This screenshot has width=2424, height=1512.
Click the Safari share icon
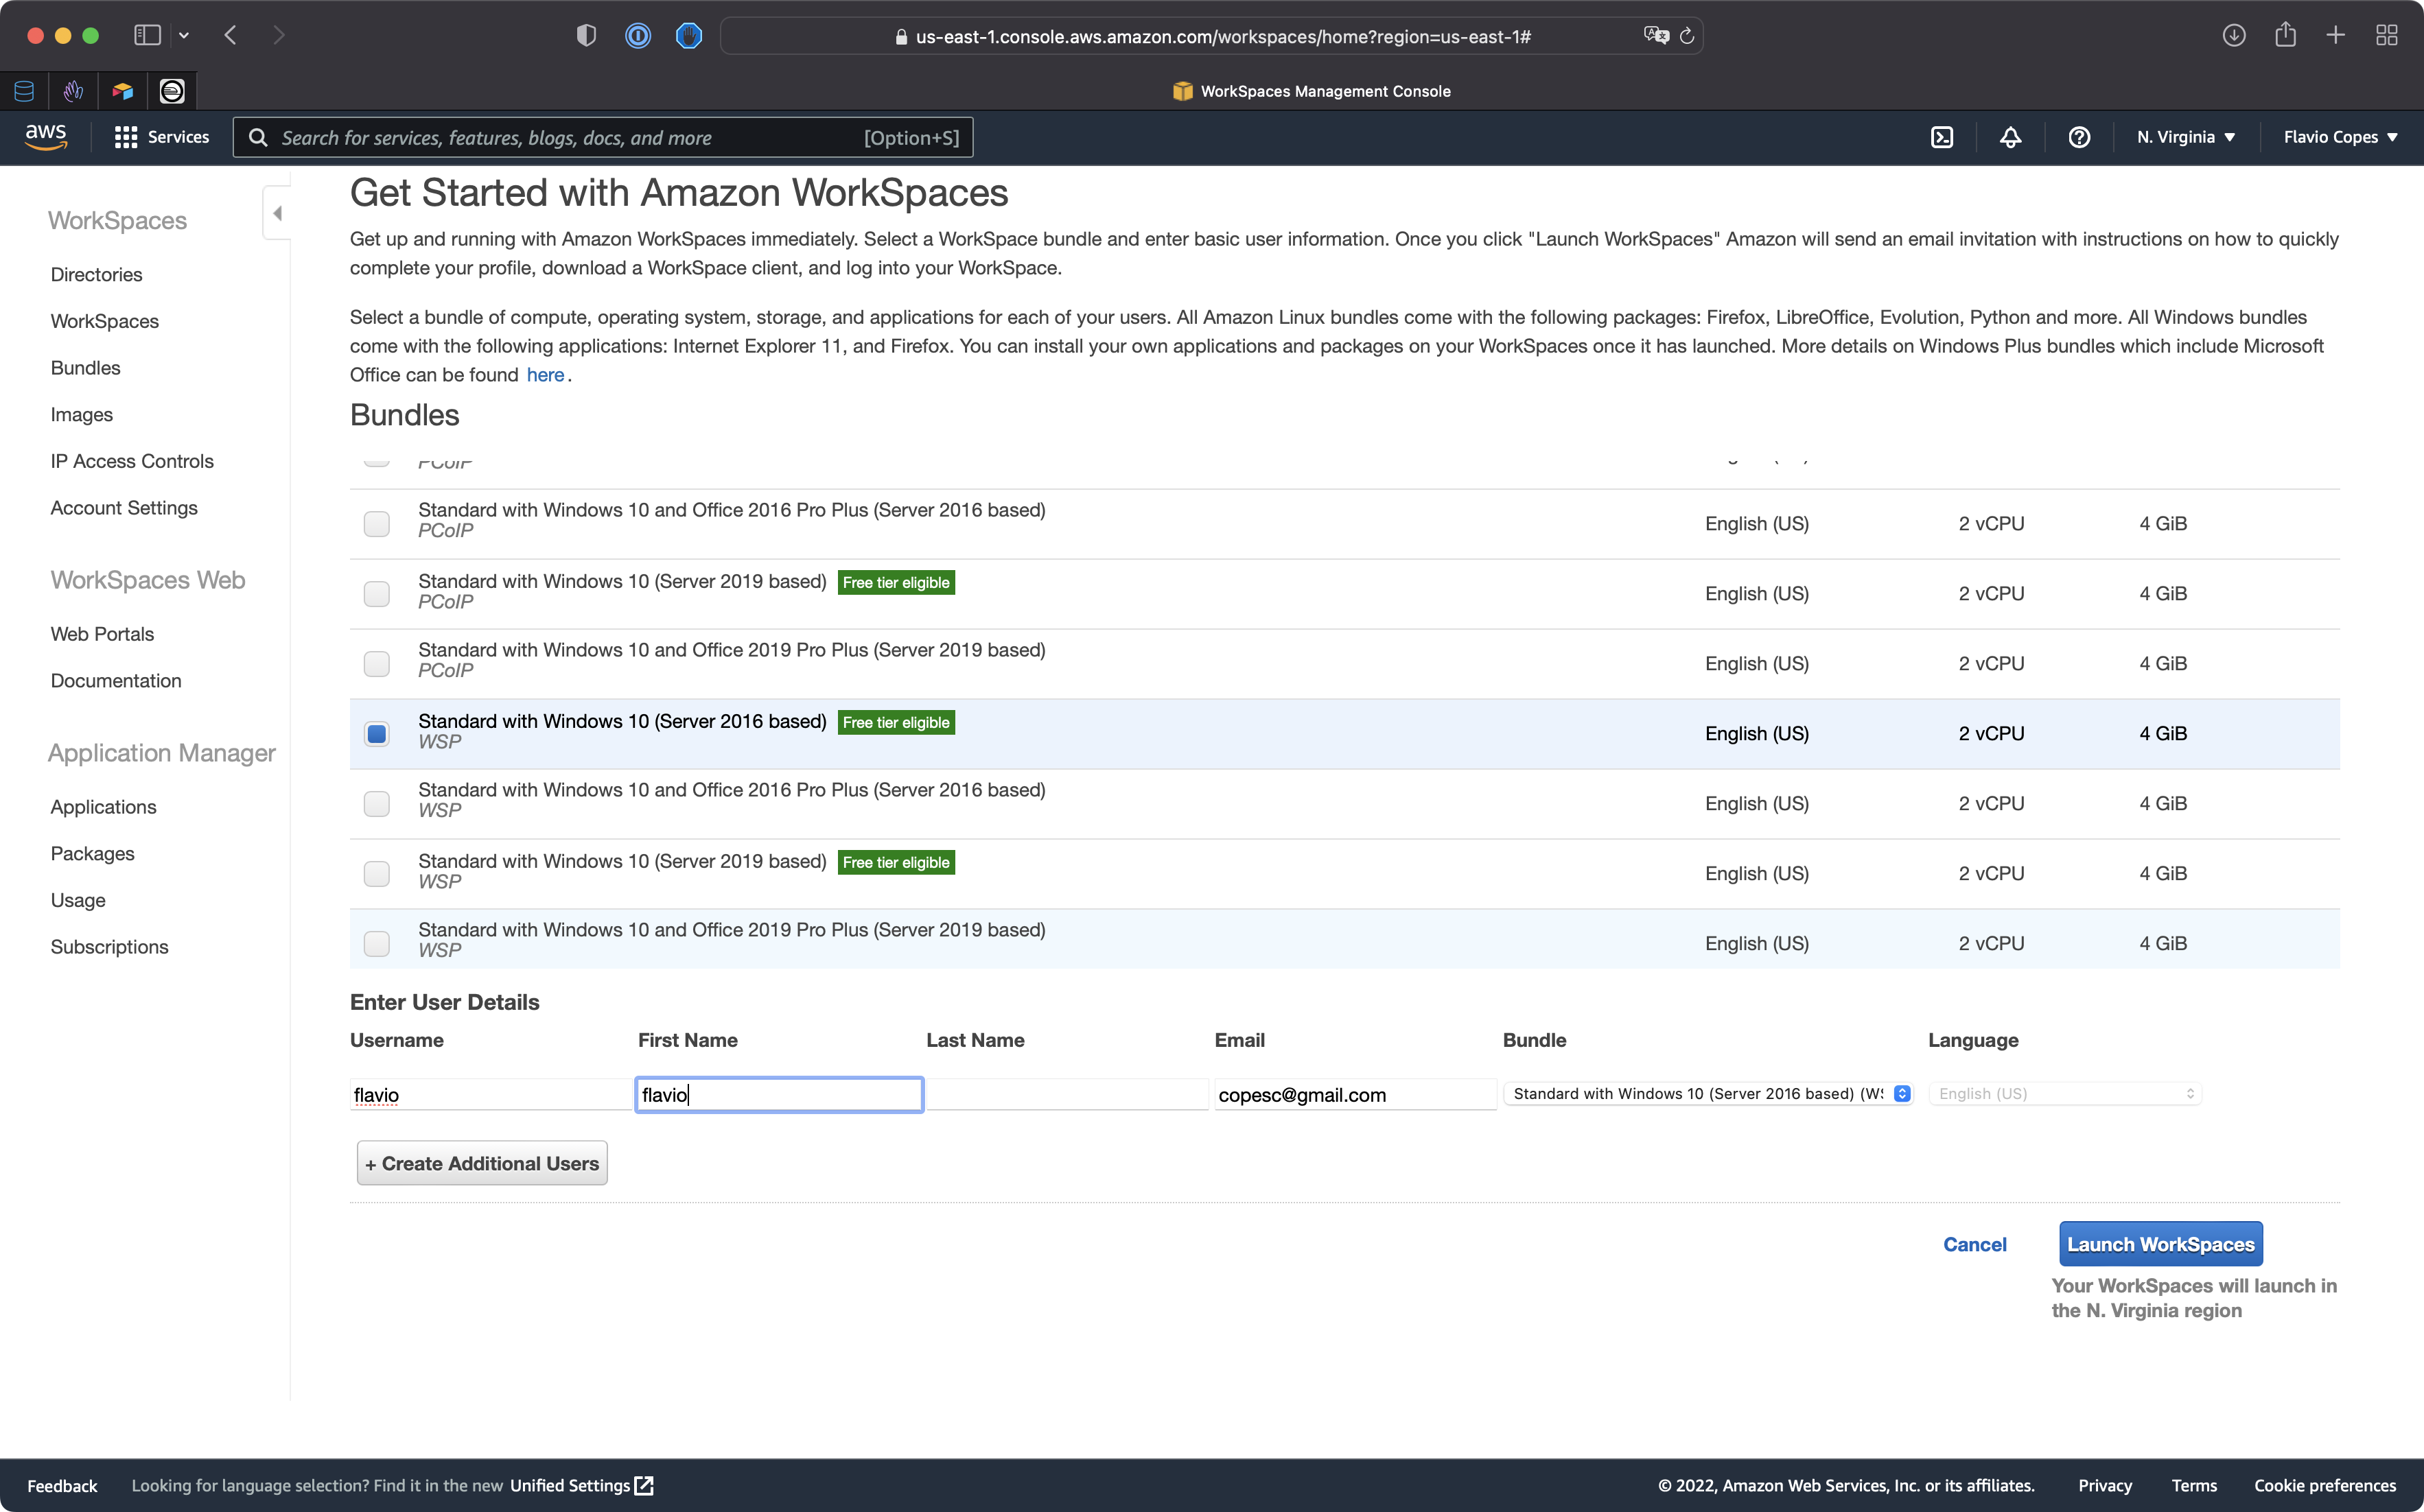point(2285,36)
